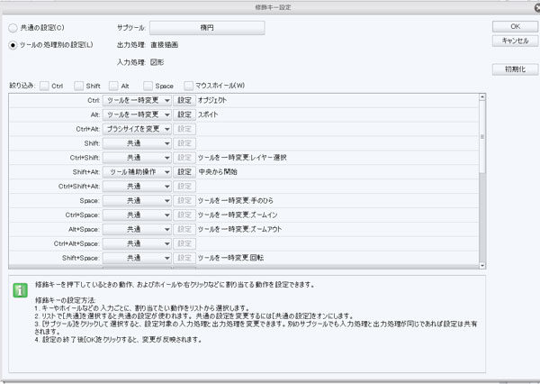This screenshot has width=540, height=384.
Task: Open the Ctrl+Alt row ブラシサイズを変更 dropdown
Action: pyautogui.click(x=137, y=129)
